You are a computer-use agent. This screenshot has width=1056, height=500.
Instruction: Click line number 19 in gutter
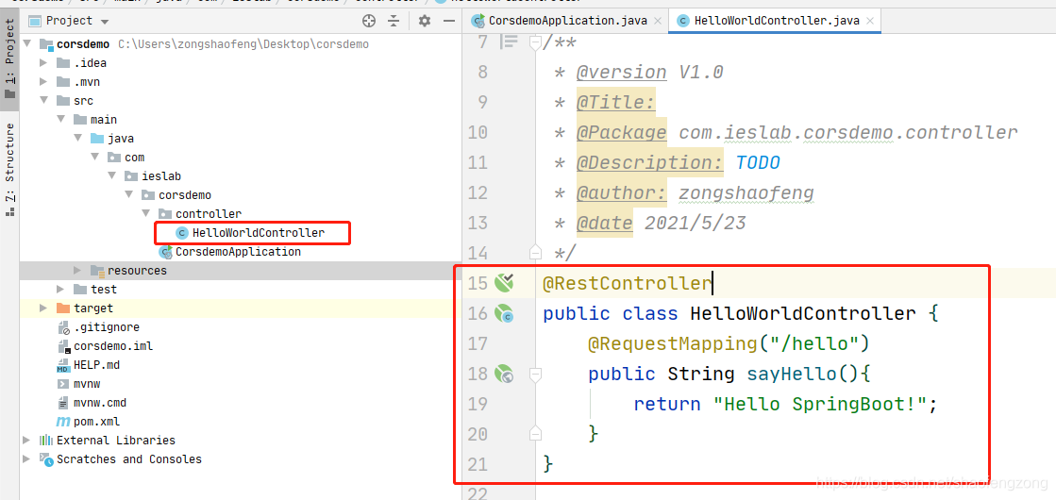(478, 405)
